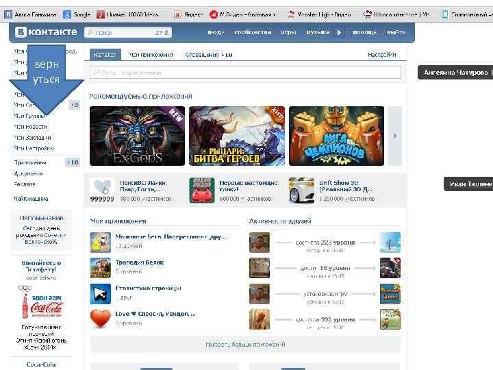This screenshot has height=370, width=493.
Task: Open the ExGods game banner
Action: point(137,136)
